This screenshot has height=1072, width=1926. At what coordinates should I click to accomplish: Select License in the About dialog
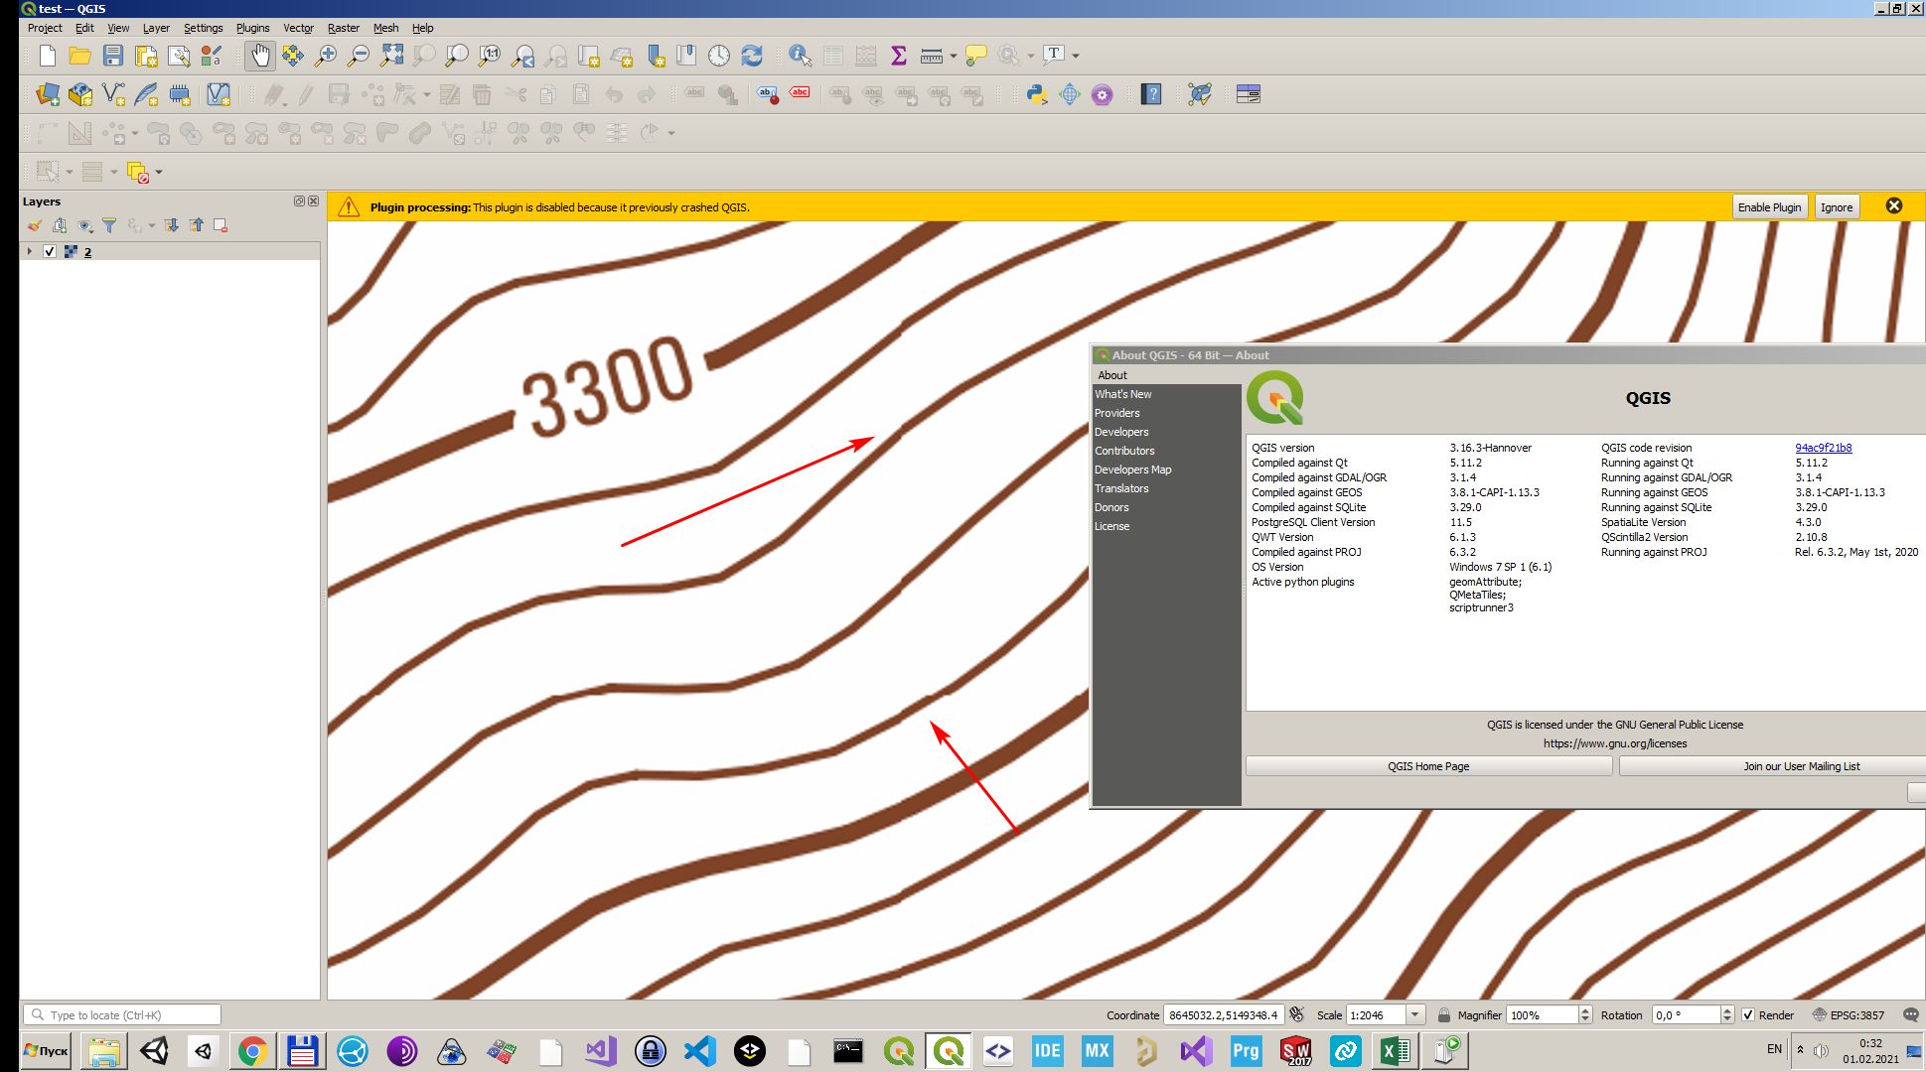[x=1111, y=526]
